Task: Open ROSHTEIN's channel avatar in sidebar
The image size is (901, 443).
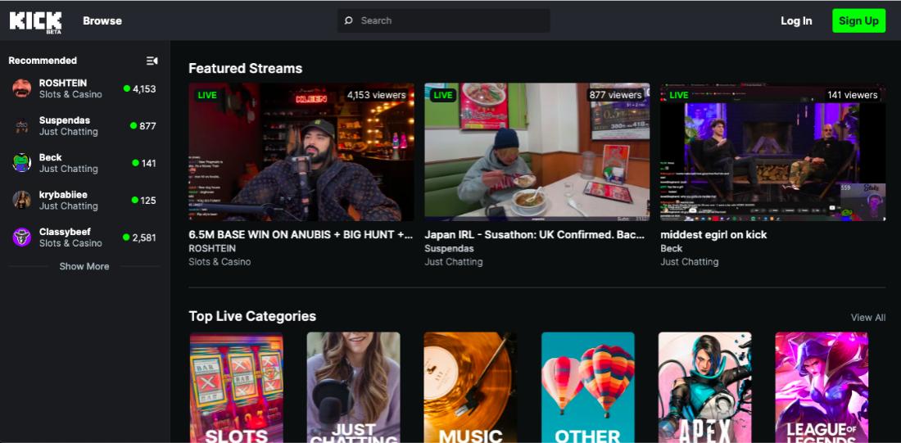Action: (22, 88)
